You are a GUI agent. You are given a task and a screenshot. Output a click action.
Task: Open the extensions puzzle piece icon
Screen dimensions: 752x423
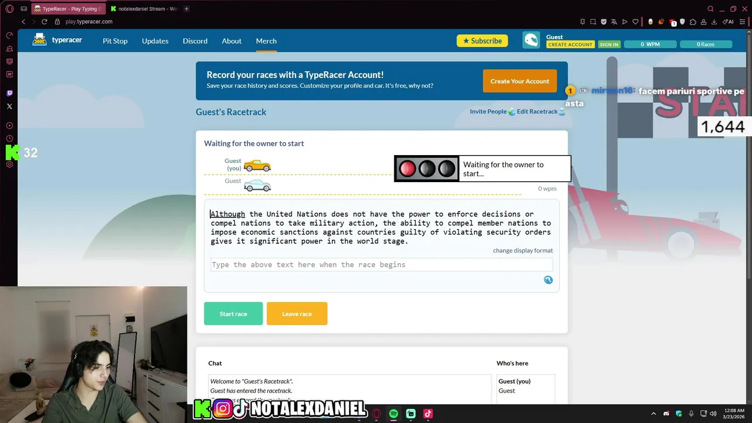693,22
